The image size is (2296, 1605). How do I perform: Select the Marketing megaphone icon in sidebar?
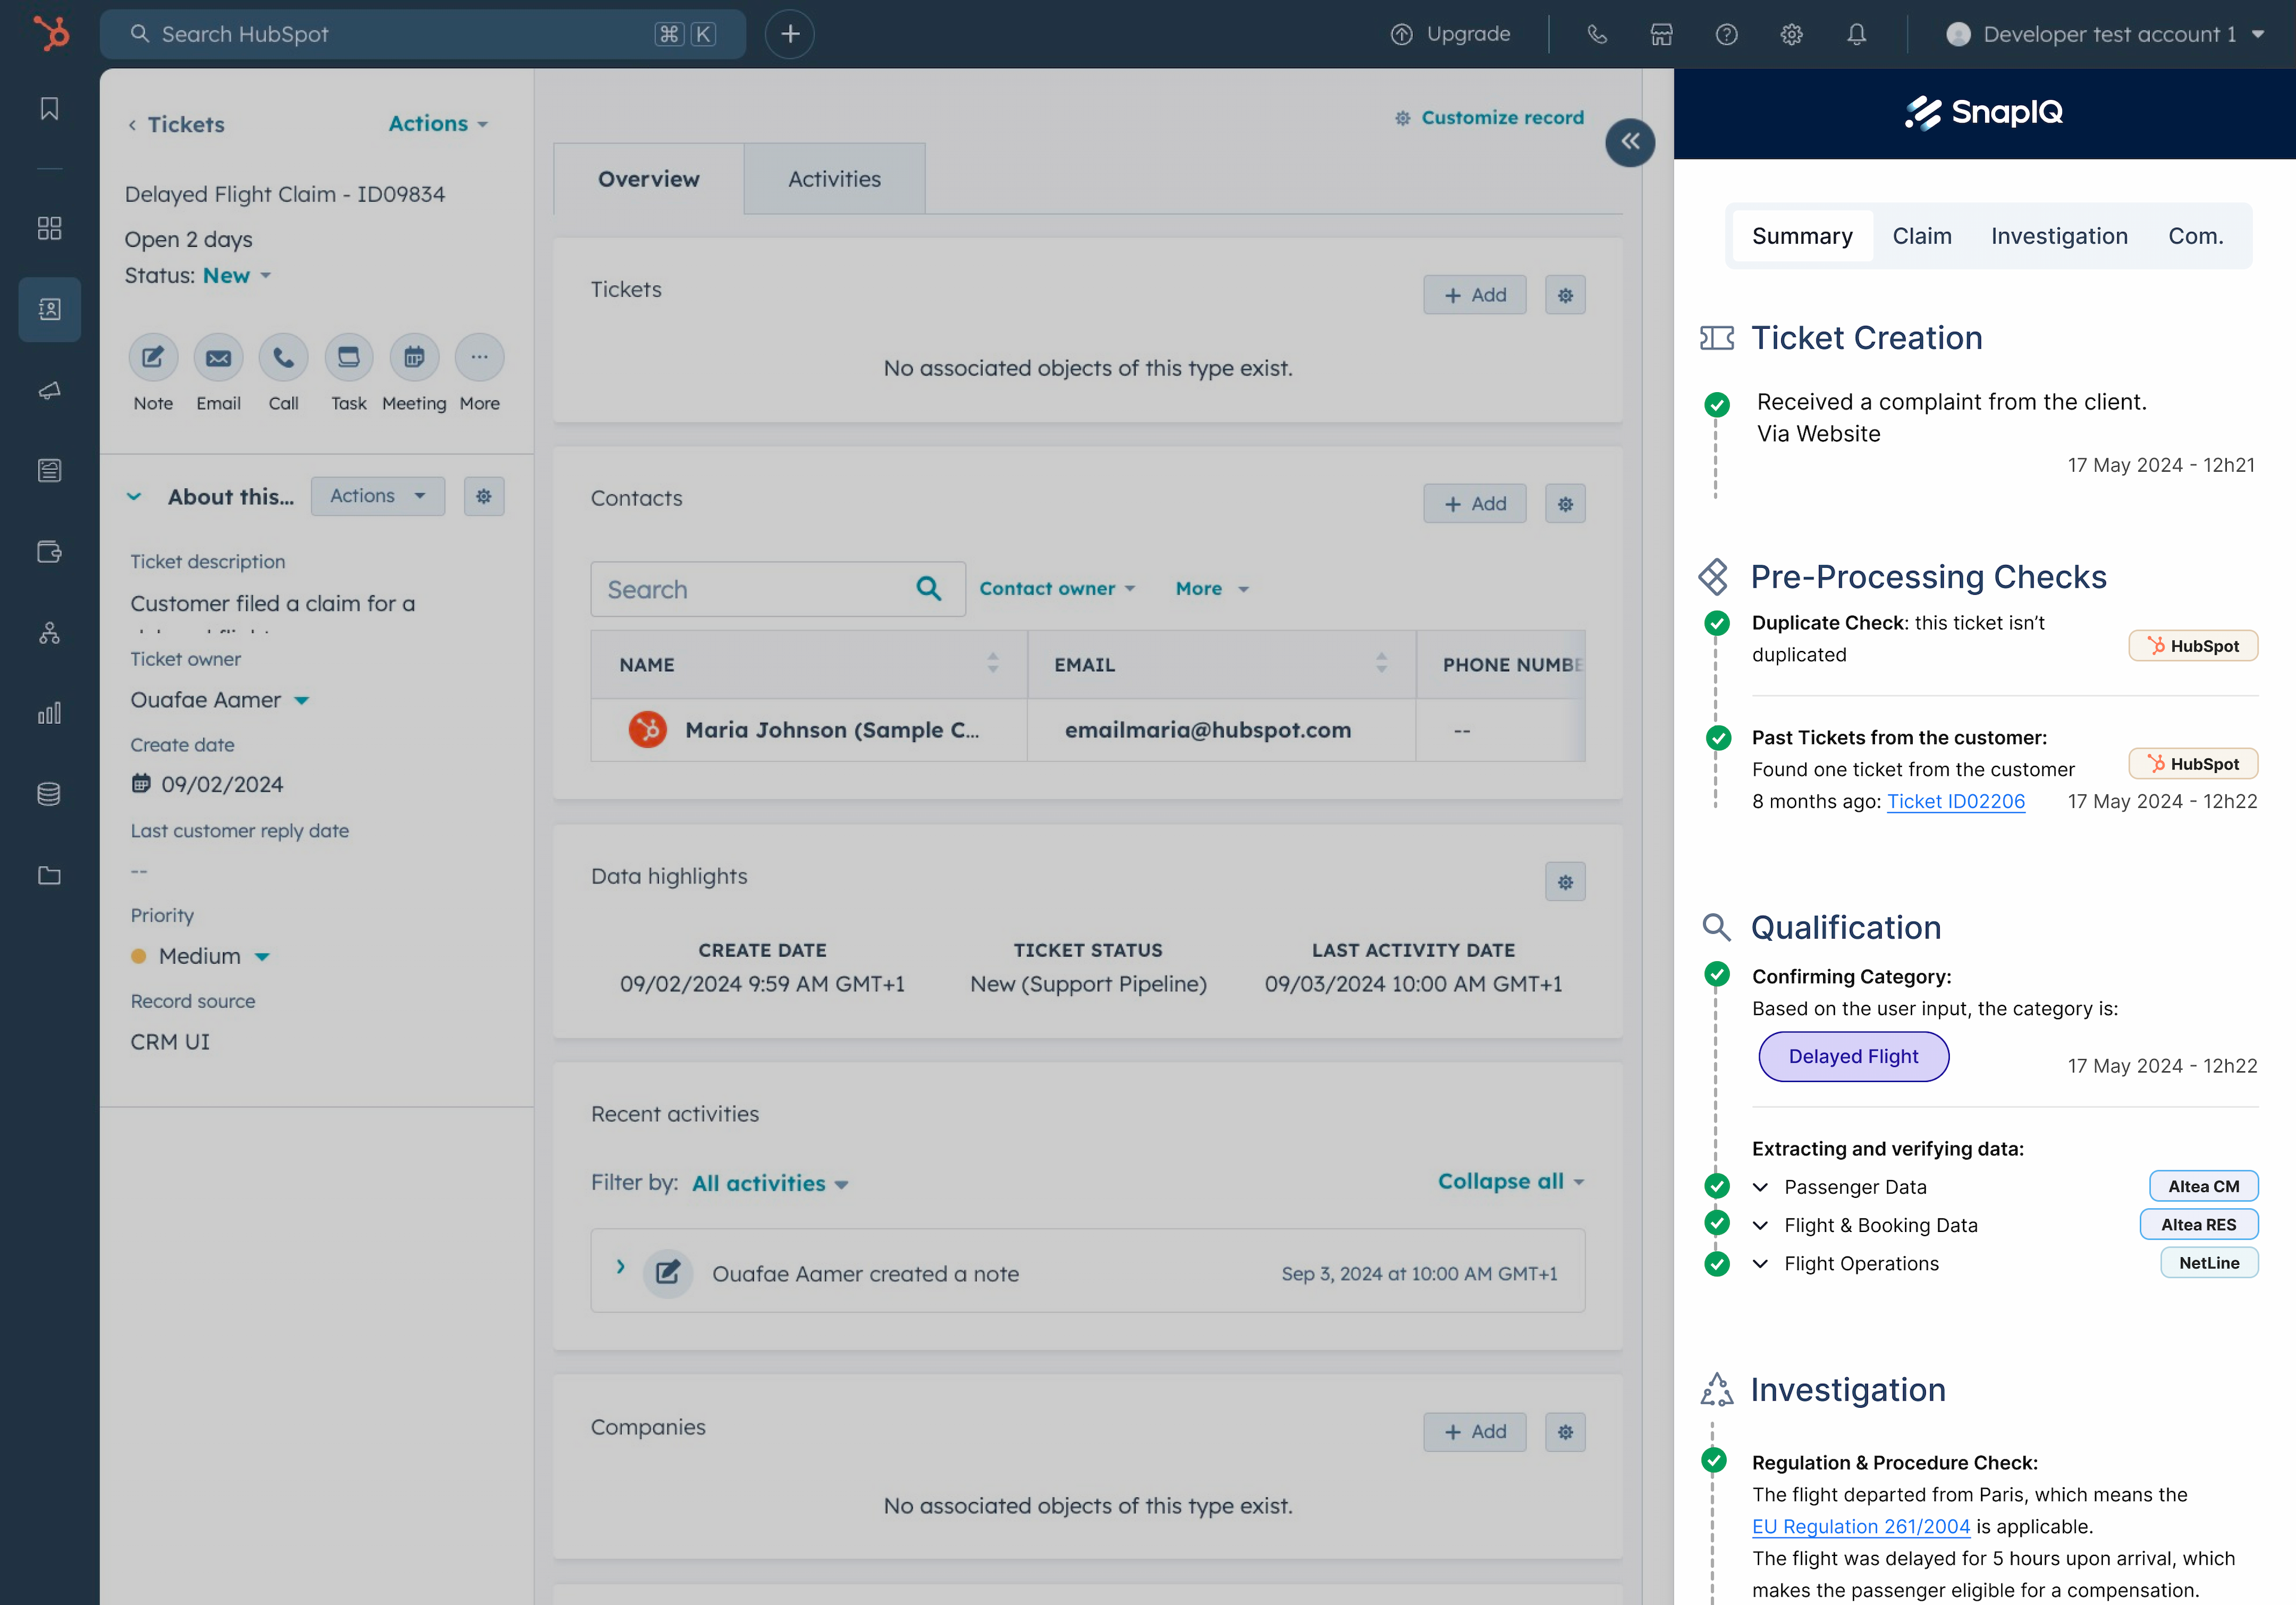pos(49,391)
